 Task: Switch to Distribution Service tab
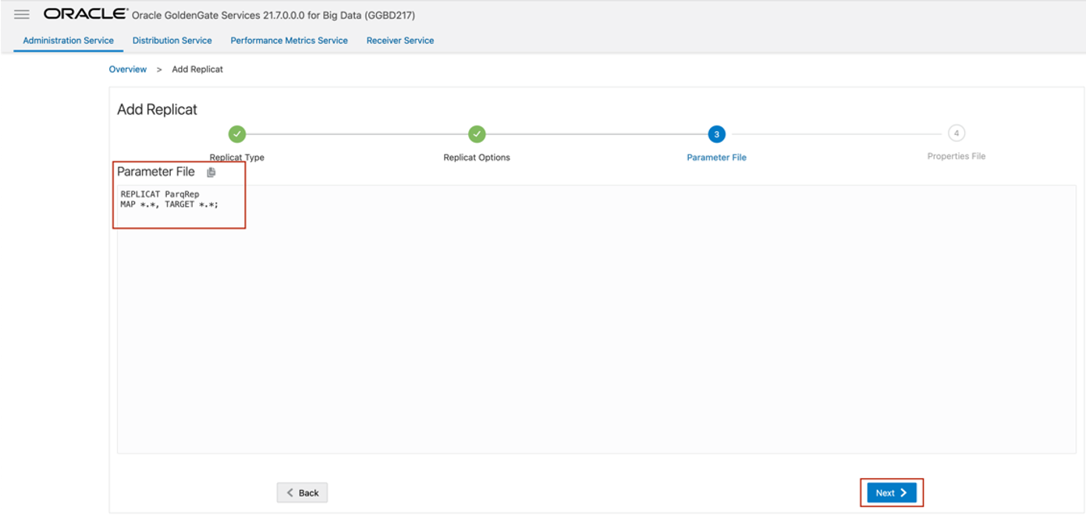172,41
